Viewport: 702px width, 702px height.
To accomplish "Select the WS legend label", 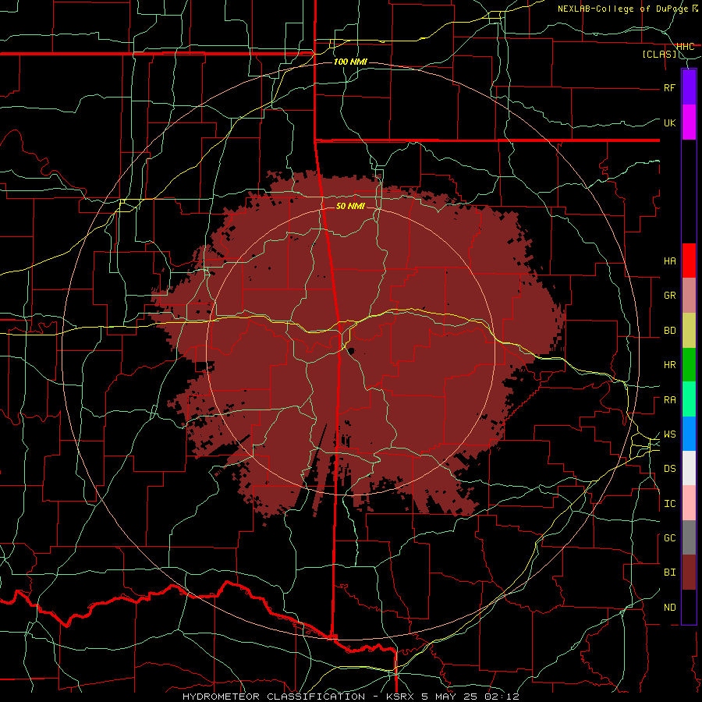I will point(669,434).
